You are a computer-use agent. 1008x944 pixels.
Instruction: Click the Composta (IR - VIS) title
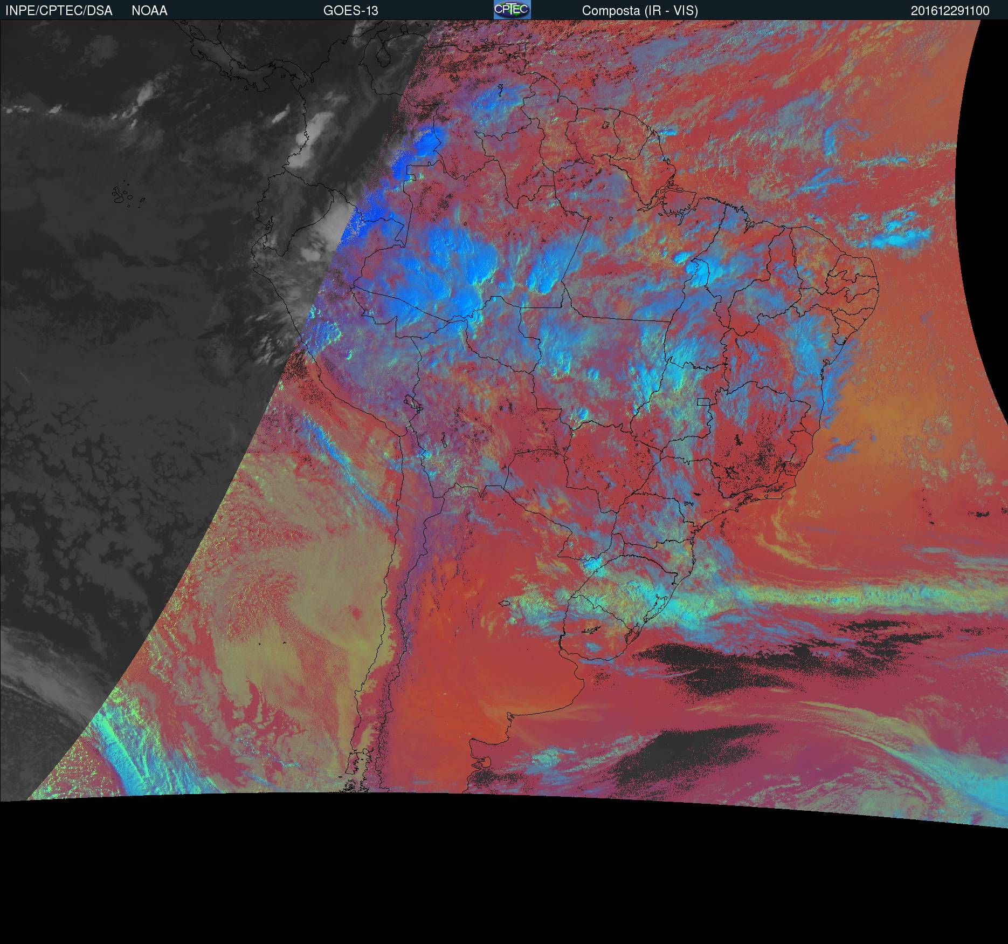click(640, 11)
